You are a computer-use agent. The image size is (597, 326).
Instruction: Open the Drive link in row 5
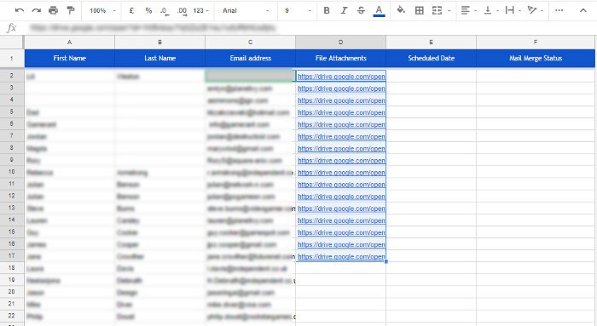(x=341, y=112)
